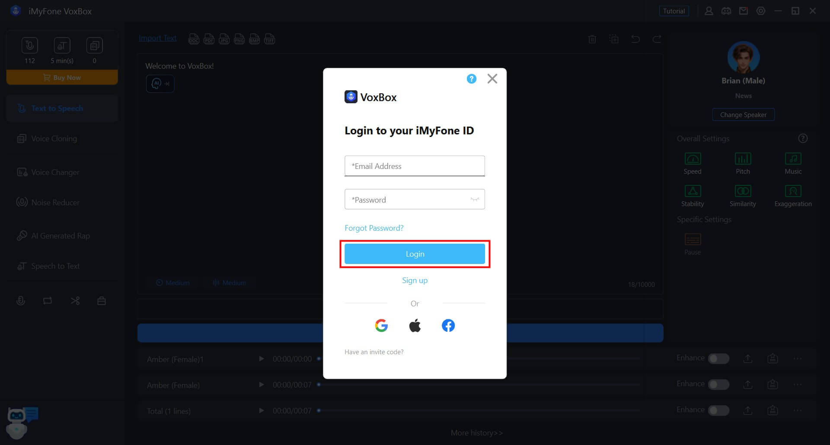Screen dimensions: 830x445
Task: Open the Music setting
Action: pyautogui.click(x=793, y=163)
